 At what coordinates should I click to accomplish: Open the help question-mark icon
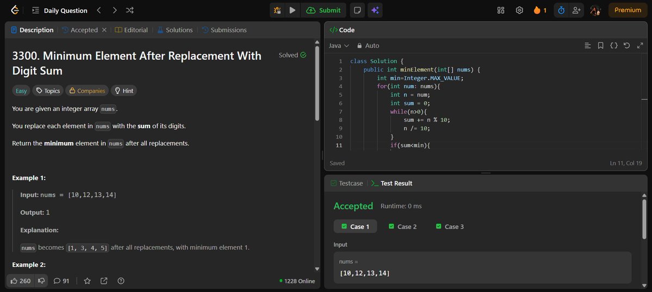tap(121, 281)
